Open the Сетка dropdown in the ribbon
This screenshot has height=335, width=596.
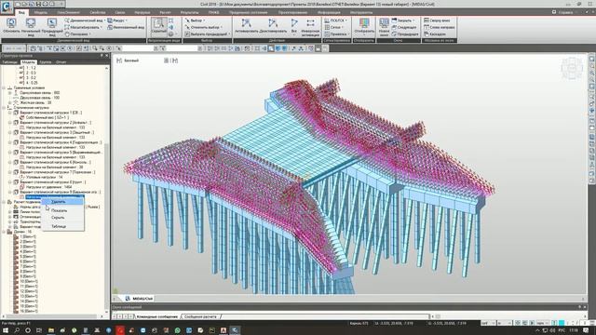pos(333,27)
